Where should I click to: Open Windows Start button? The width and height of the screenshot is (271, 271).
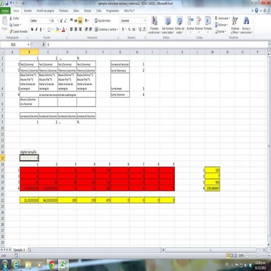pos(5,265)
